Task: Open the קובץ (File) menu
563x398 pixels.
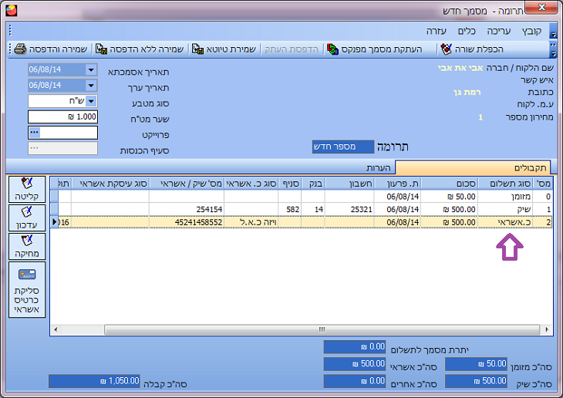Action: (x=531, y=31)
